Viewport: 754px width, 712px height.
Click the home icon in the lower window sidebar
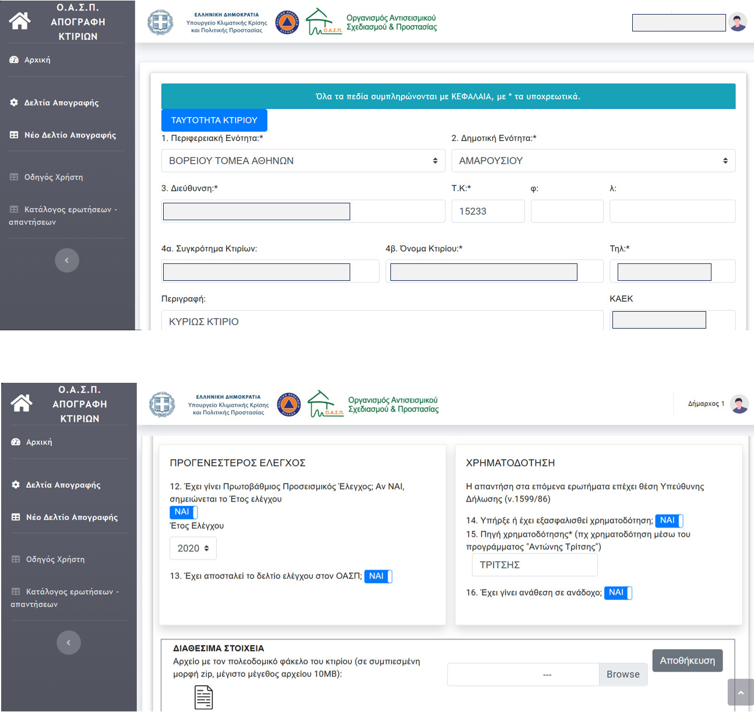point(22,403)
